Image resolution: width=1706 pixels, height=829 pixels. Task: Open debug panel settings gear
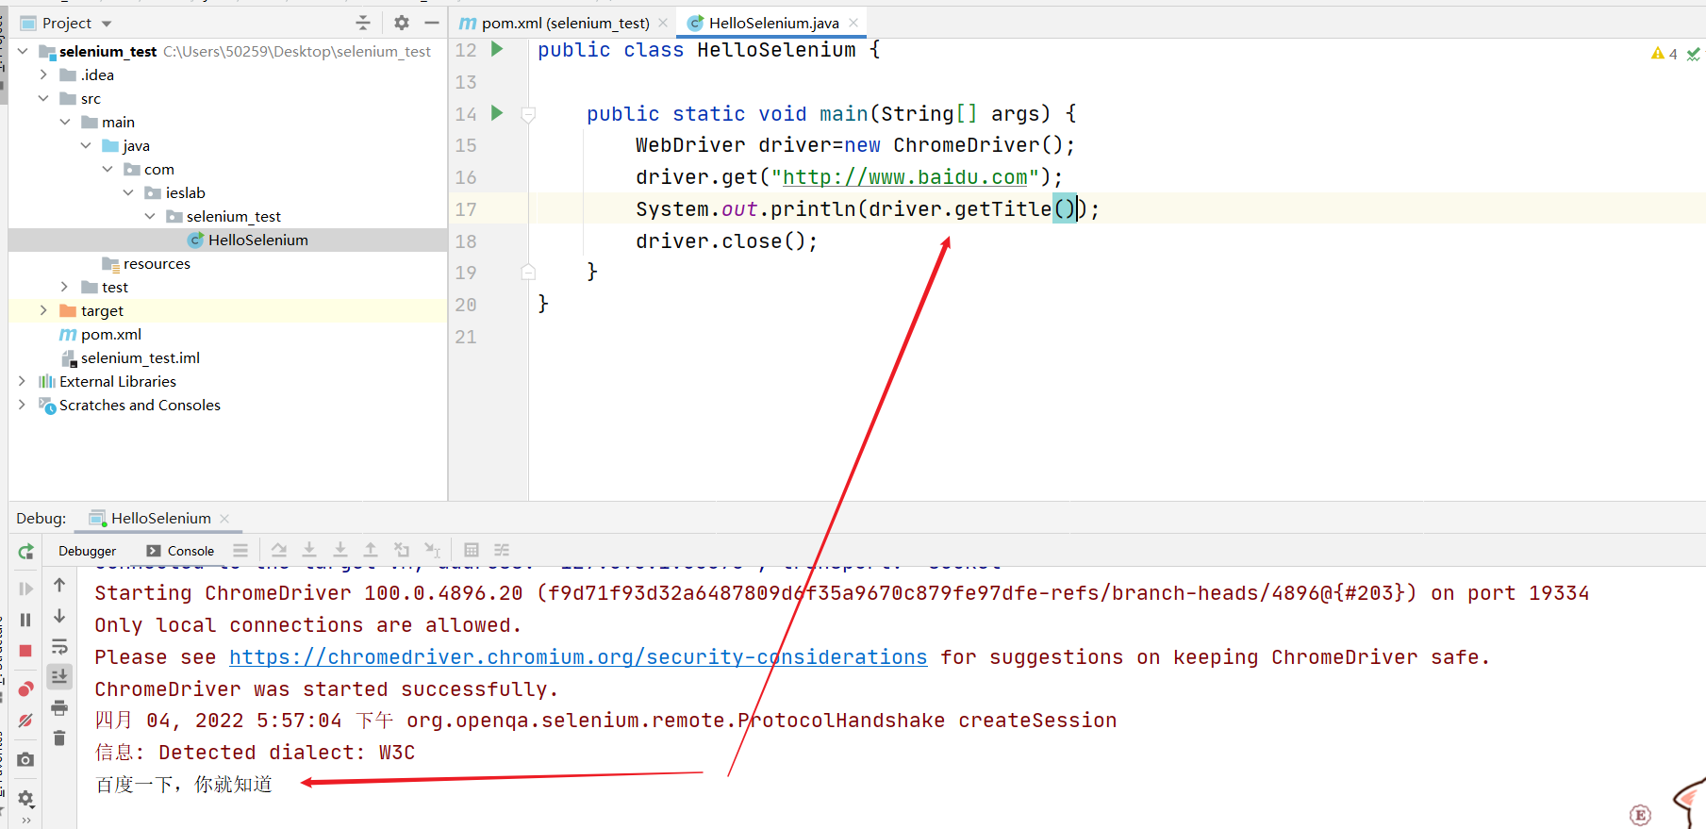point(25,799)
